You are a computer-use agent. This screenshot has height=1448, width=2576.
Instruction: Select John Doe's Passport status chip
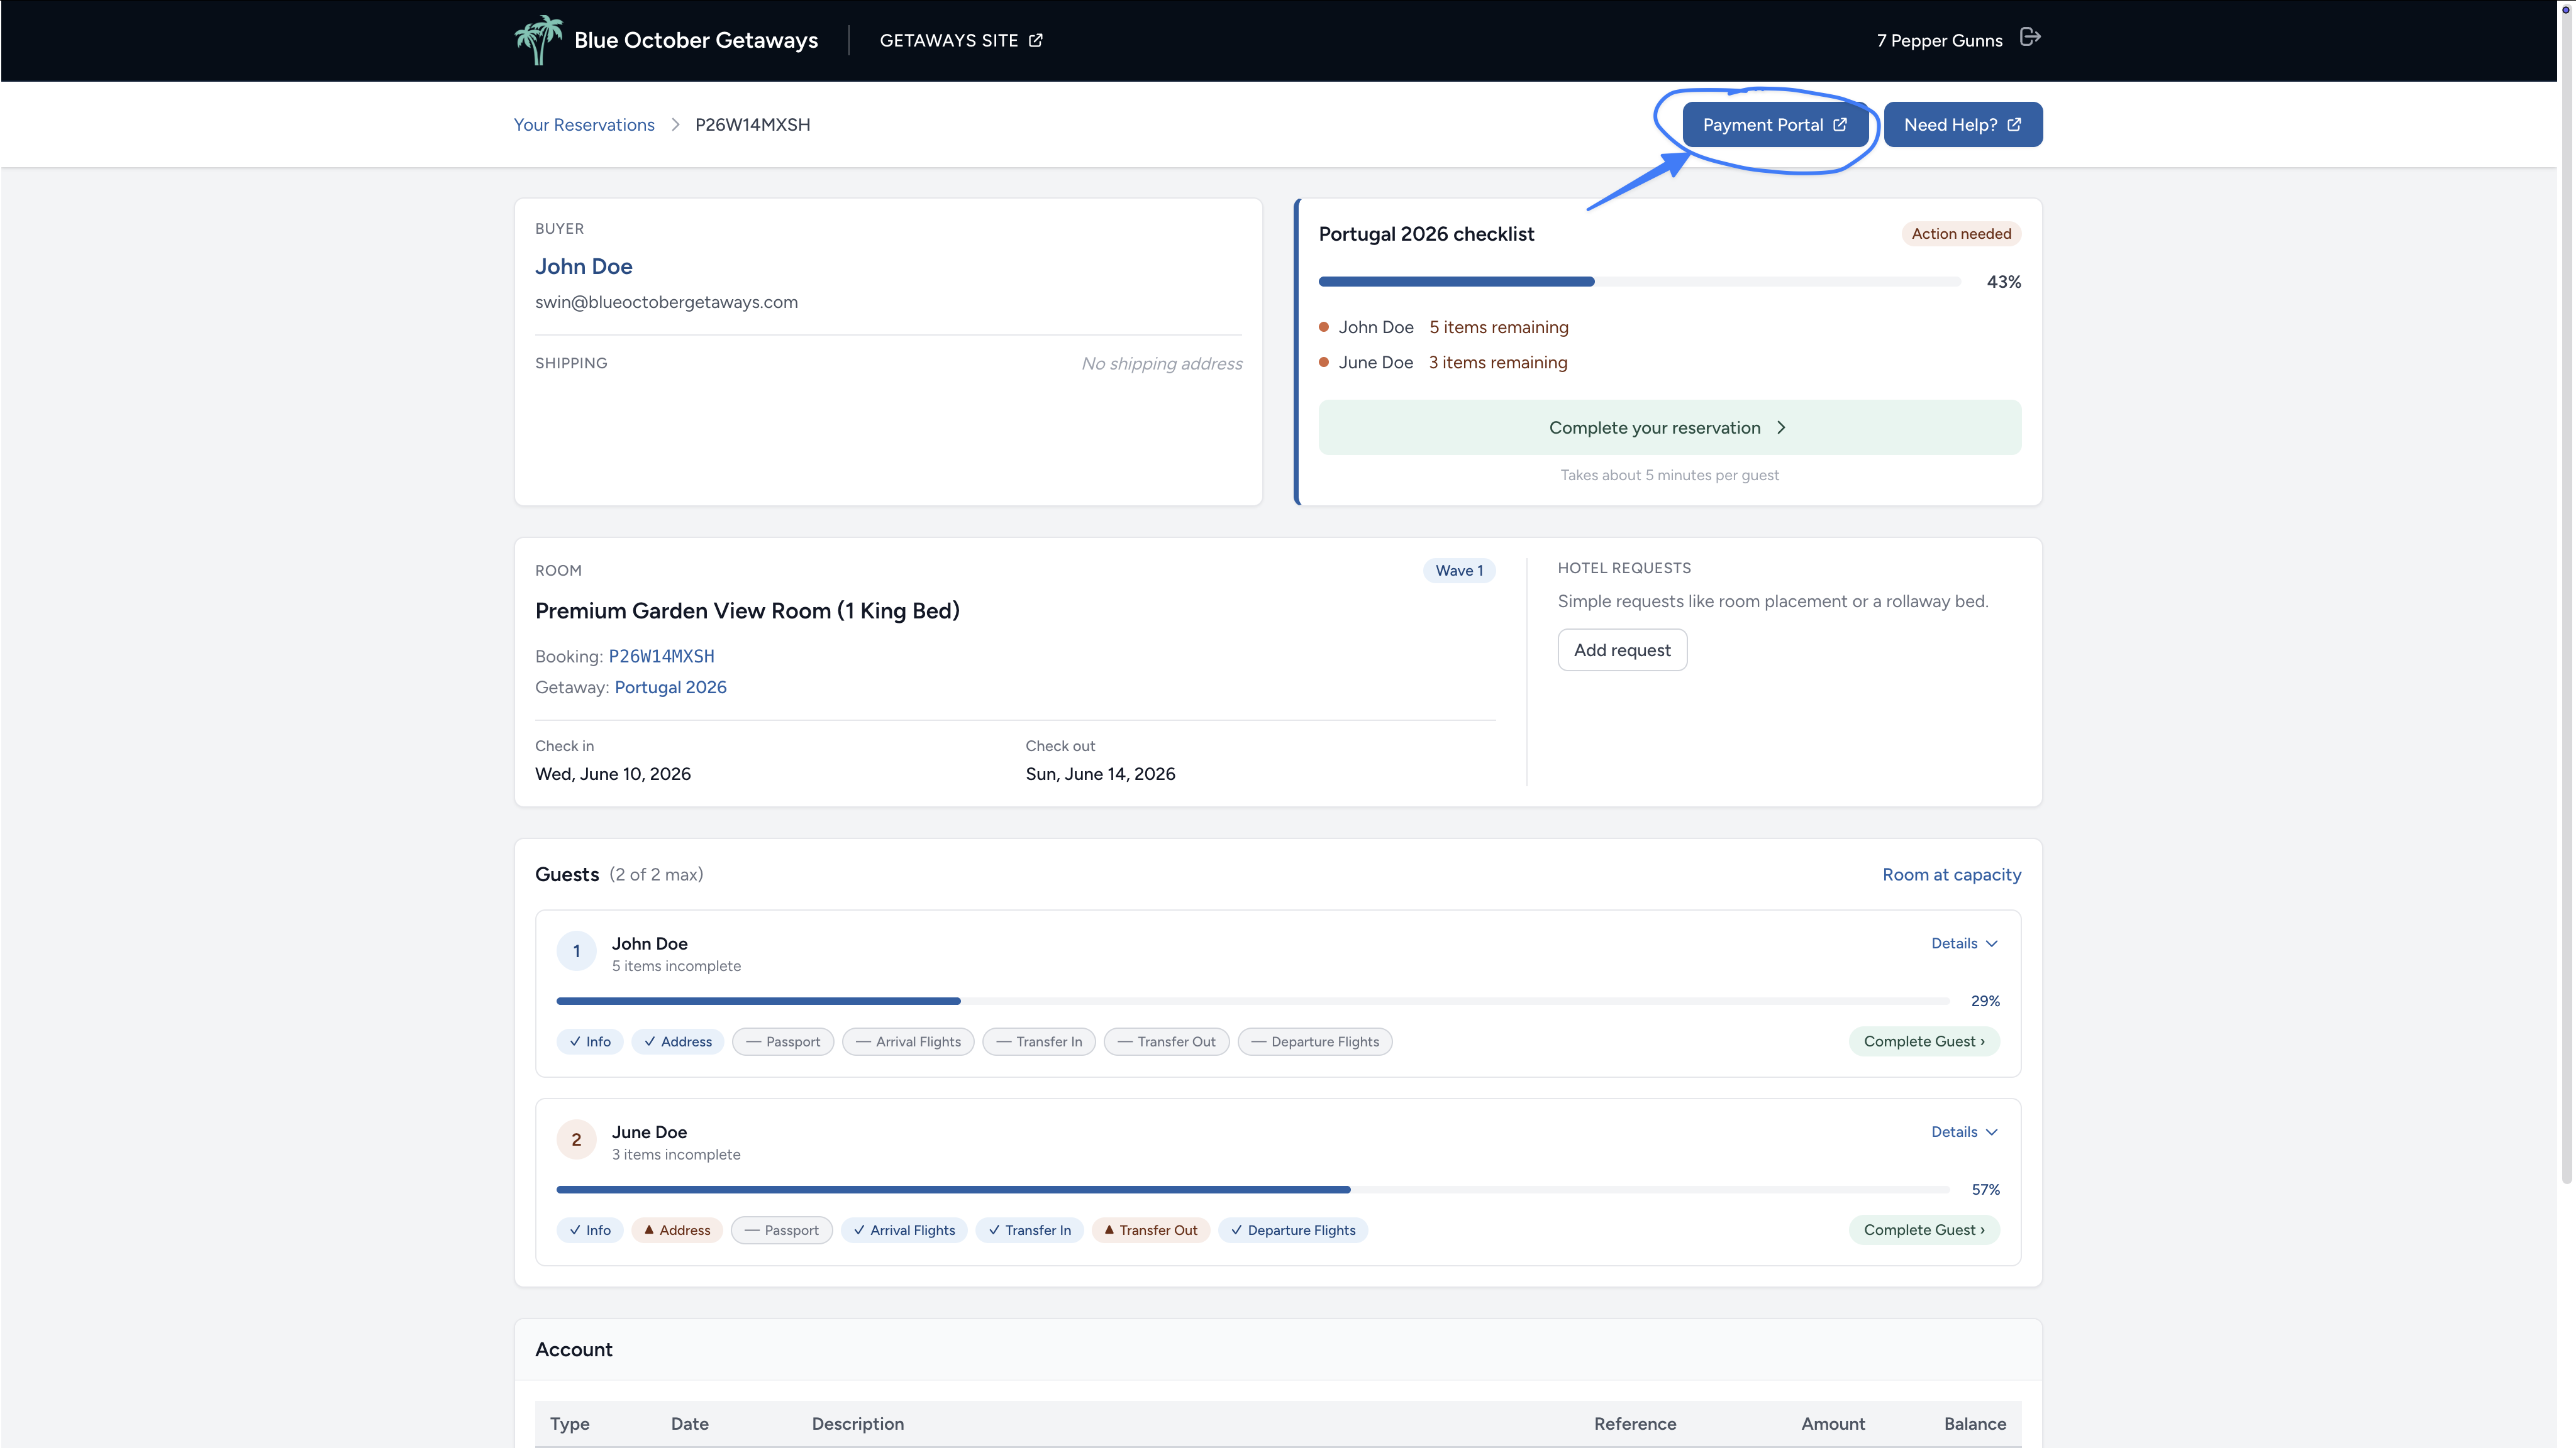(x=783, y=1041)
